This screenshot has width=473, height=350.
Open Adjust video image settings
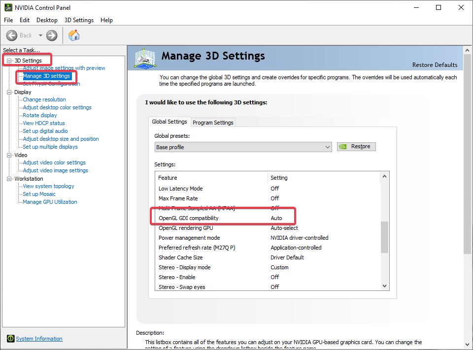56,170
